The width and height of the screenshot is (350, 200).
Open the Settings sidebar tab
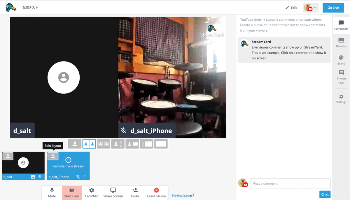(341, 99)
